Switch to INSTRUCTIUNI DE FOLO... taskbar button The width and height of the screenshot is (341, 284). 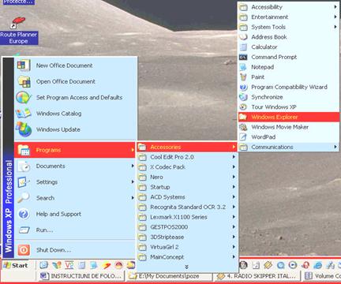click(x=81, y=276)
